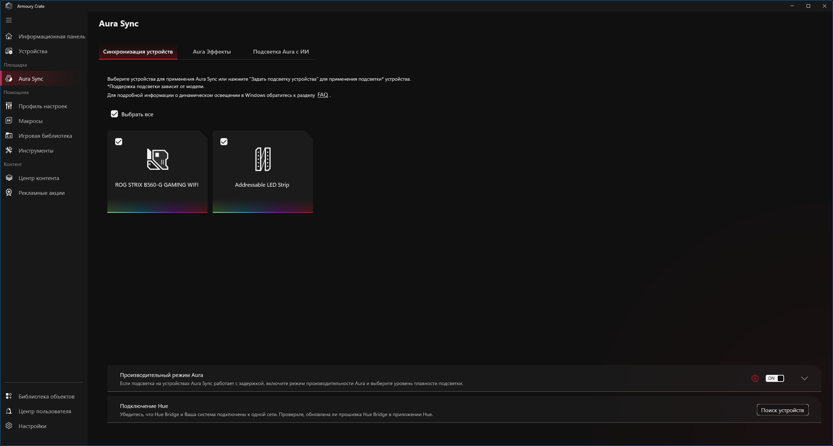Click the Профиль настроек sliders icon

pos(9,106)
